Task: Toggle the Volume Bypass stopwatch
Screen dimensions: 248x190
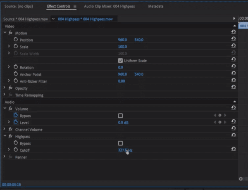Action: 16,115
